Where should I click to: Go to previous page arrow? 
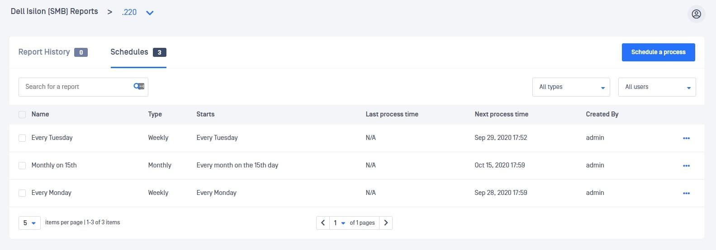[323, 222]
